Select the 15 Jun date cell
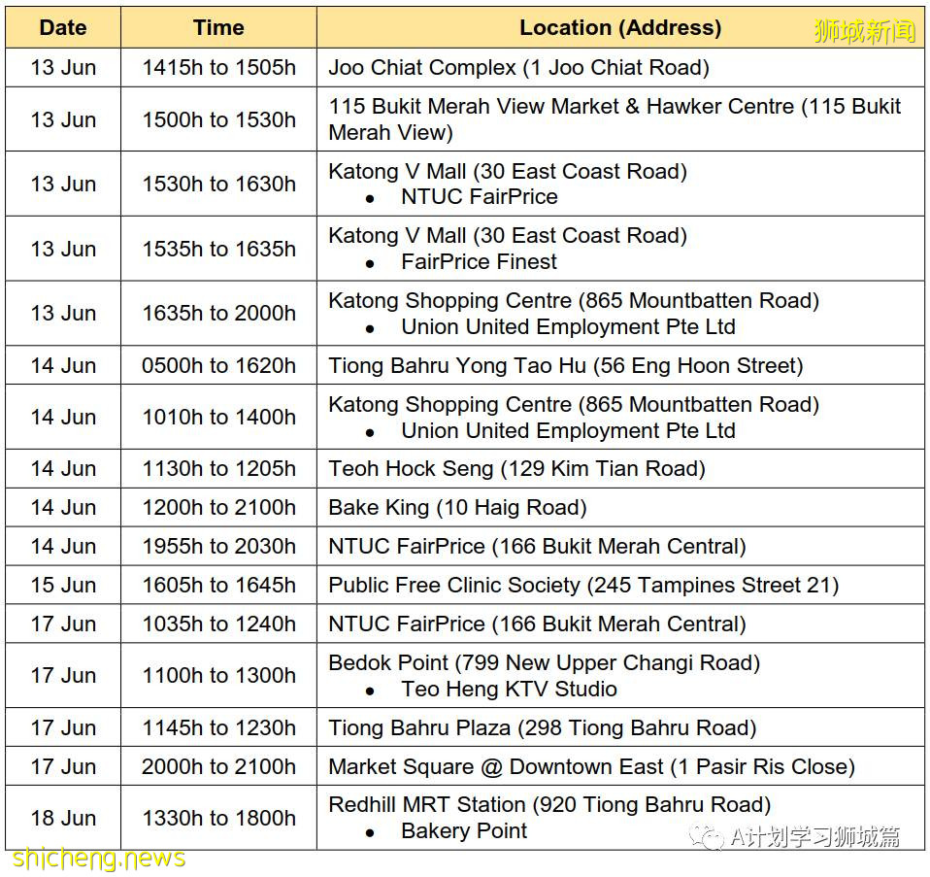This screenshot has height=877, width=930. point(63,586)
